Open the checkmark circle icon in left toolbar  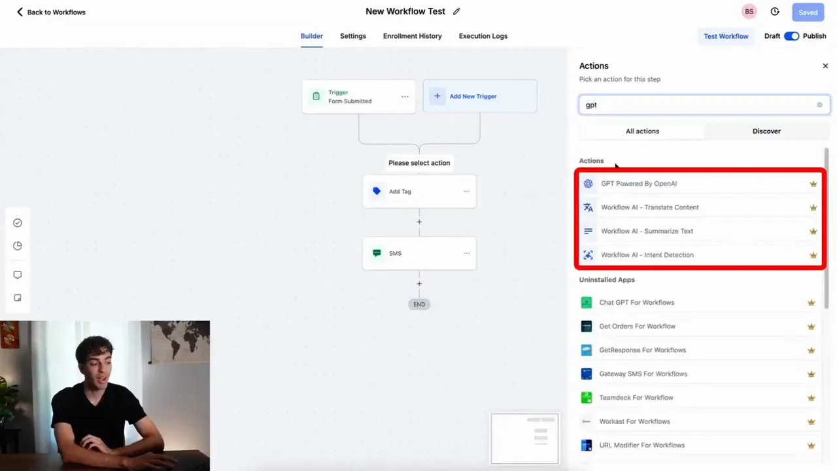[x=18, y=223]
